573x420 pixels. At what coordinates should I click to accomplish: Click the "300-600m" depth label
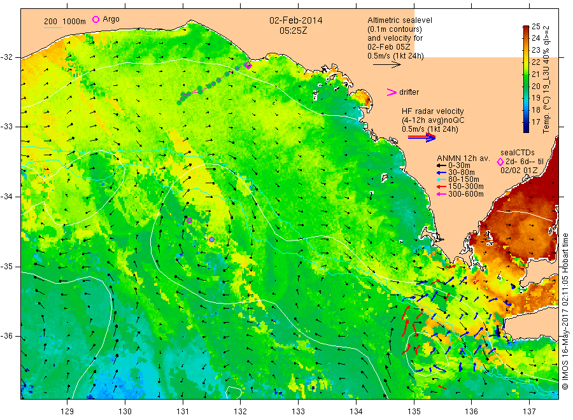[466, 194]
